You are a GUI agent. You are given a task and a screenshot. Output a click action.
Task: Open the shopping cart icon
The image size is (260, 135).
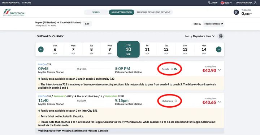236,12
